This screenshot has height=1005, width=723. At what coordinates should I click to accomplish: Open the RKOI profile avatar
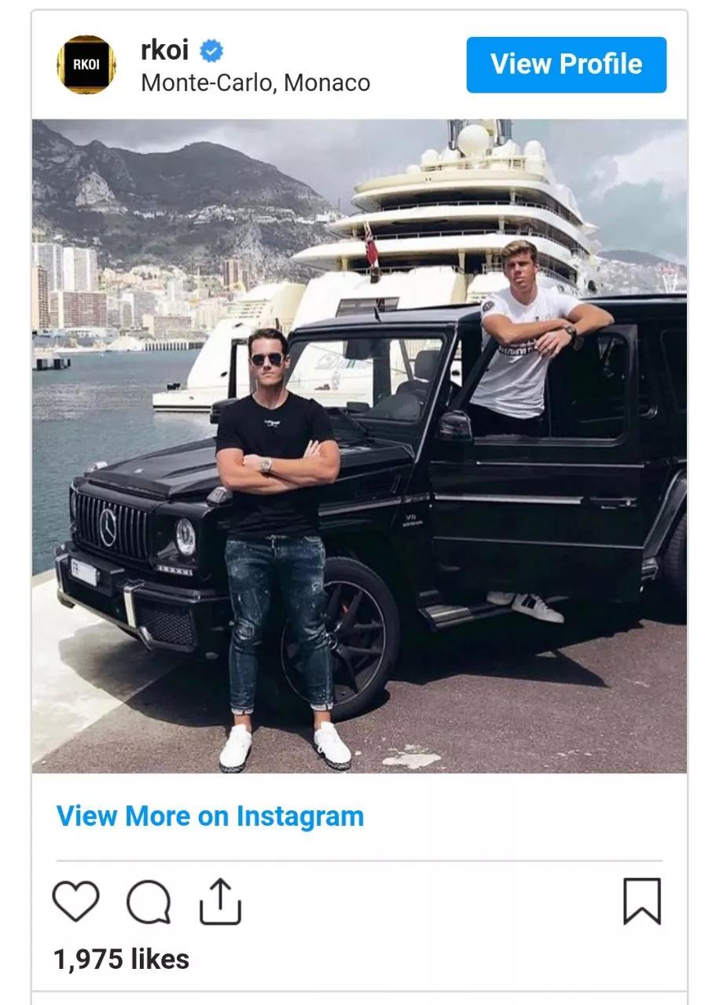[x=86, y=64]
